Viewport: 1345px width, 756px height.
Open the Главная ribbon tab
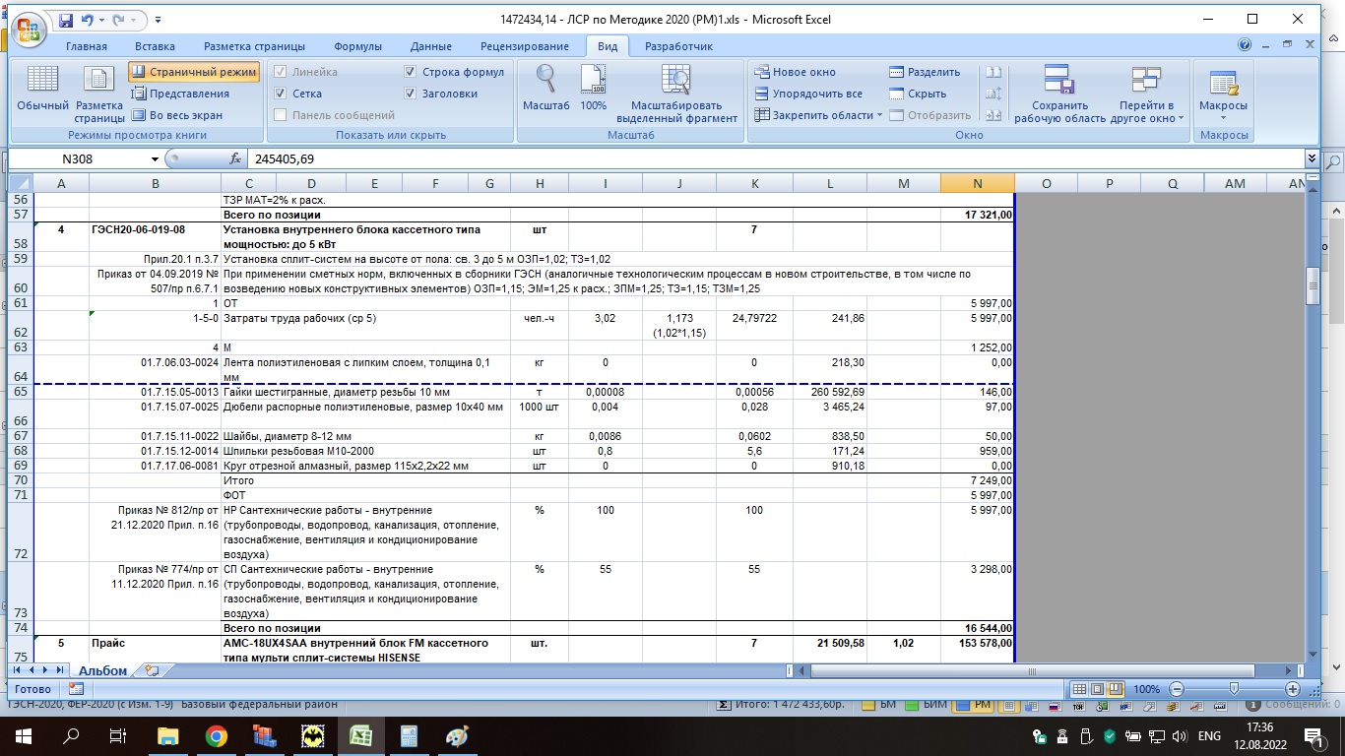point(87,46)
